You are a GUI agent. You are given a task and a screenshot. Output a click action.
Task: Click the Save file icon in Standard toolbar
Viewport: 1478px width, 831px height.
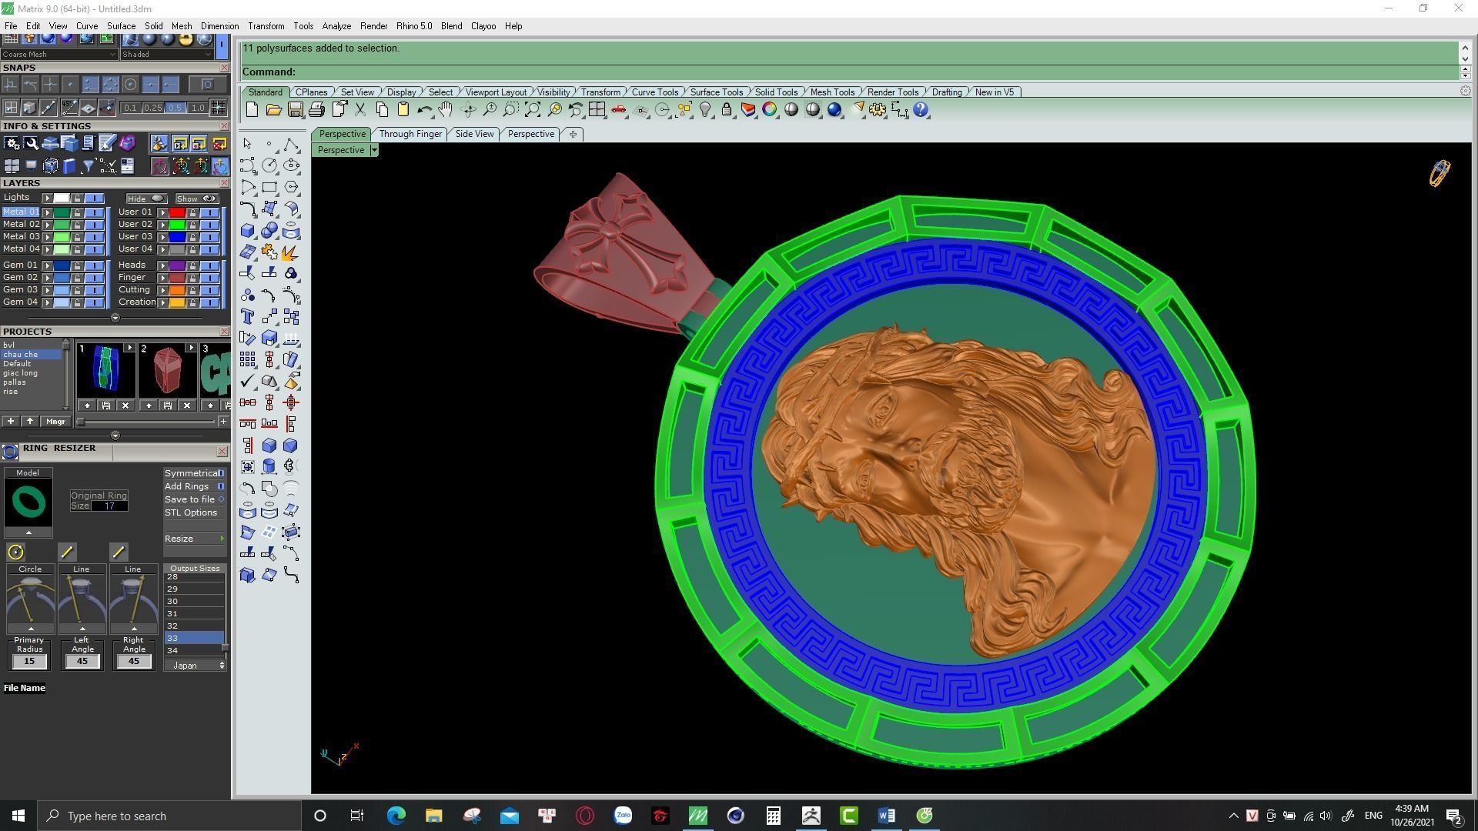tap(295, 110)
